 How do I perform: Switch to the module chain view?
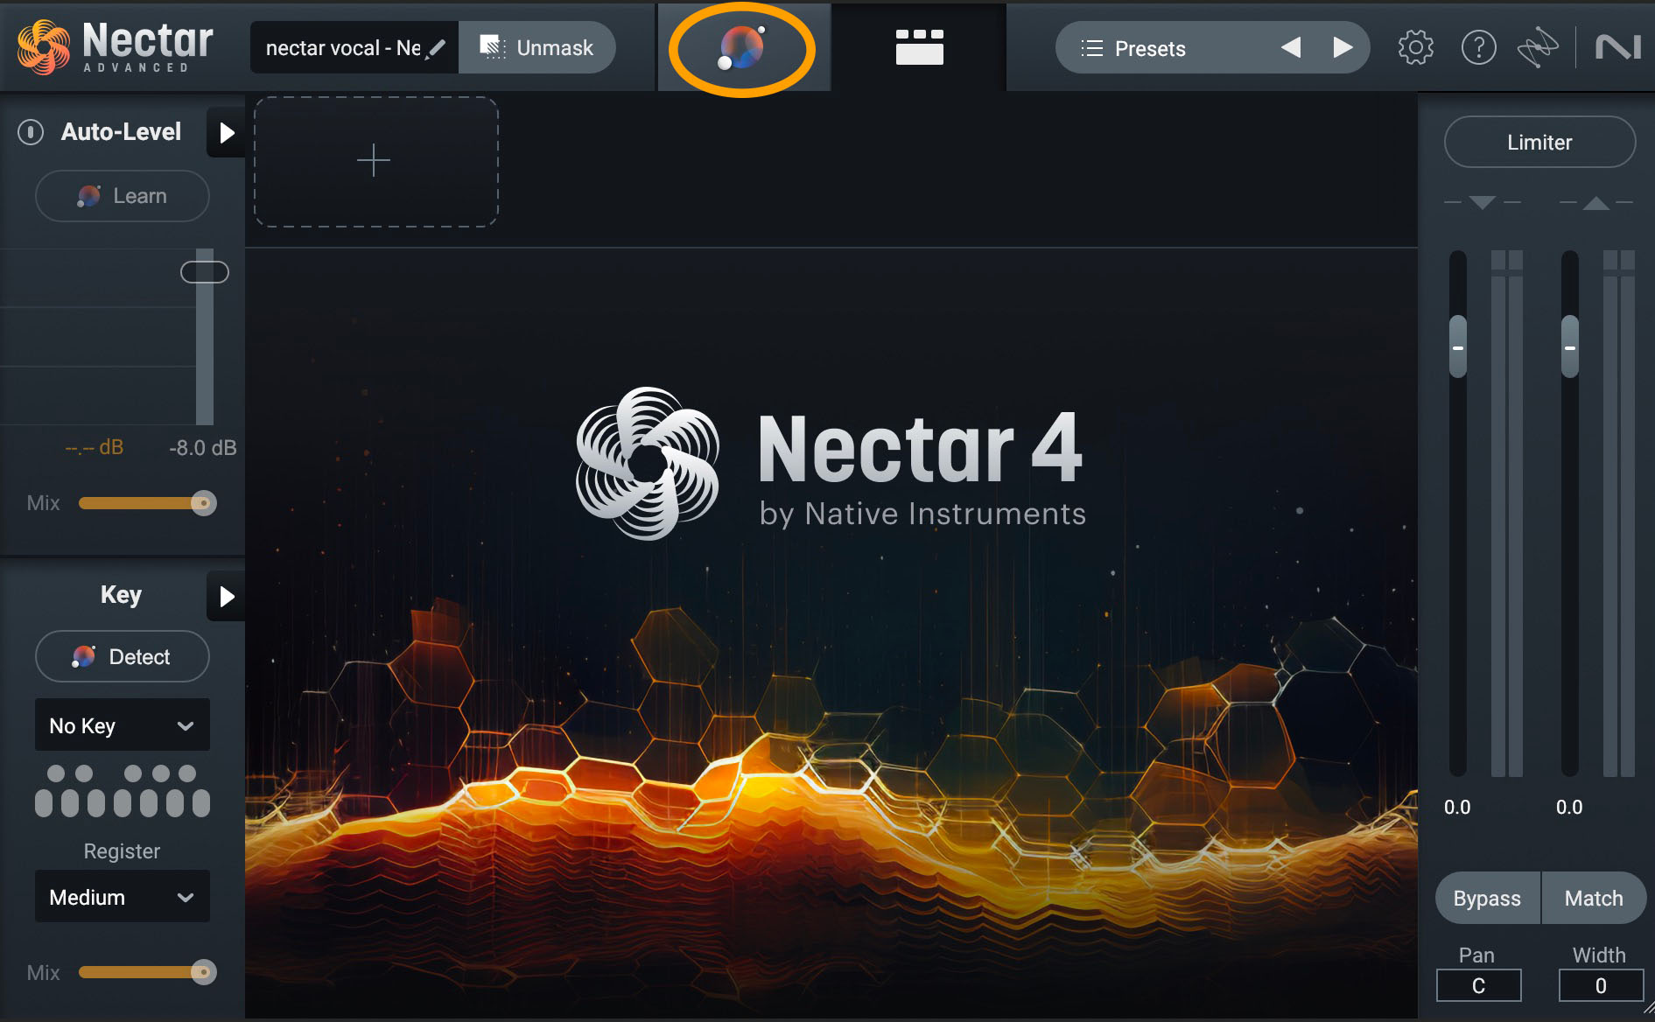(x=919, y=47)
